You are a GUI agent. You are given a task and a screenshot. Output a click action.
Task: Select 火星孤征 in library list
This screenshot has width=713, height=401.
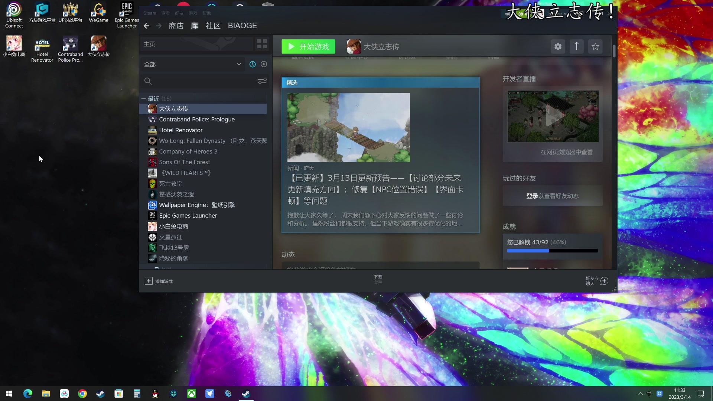coord(203,237)
